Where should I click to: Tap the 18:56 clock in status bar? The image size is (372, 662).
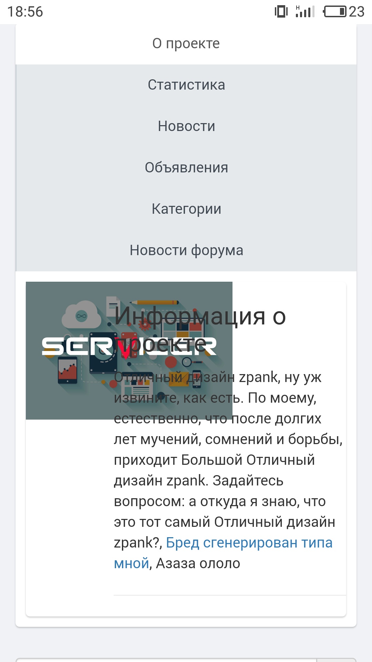25,12
